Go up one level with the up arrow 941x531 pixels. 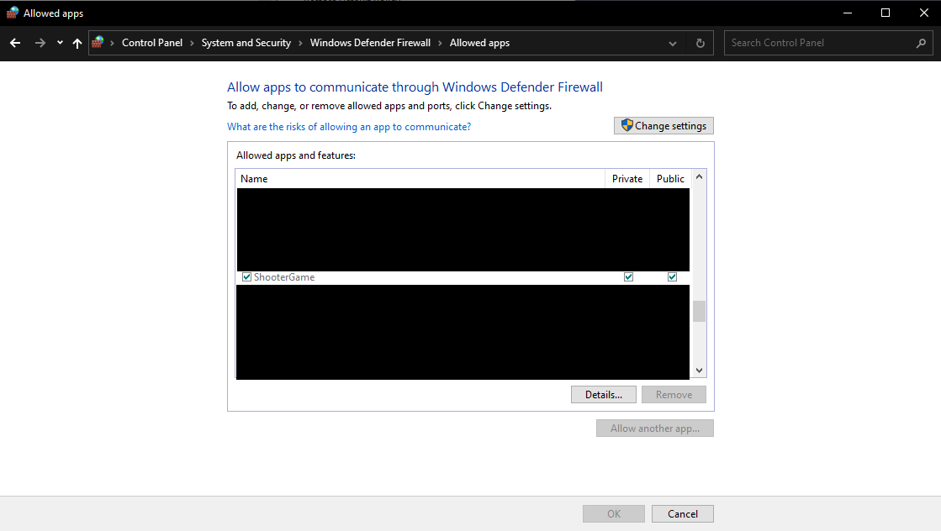[x=77, y=43]
